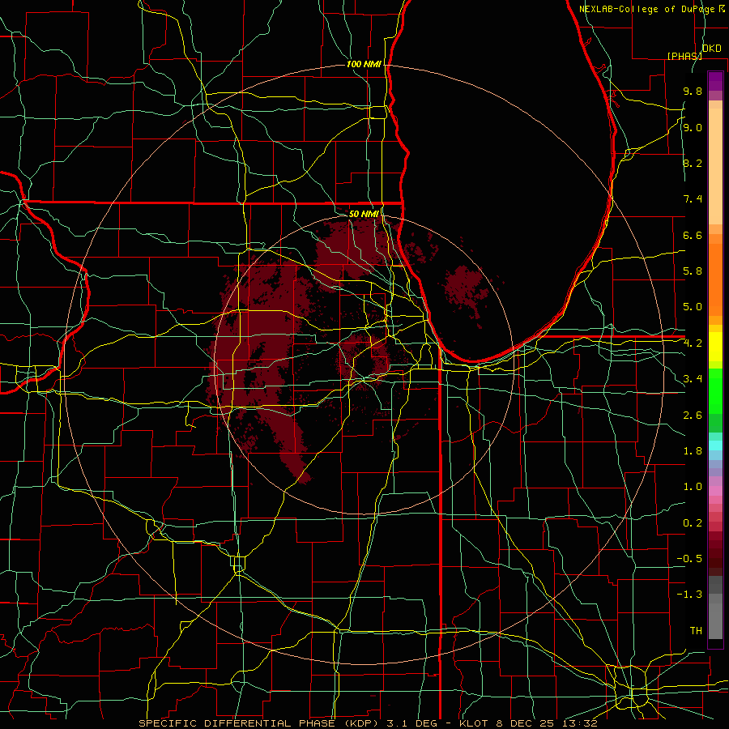Pick the cyan swatch beside 1.8
This screenshot has width=729, height=729.
(715, 446)
